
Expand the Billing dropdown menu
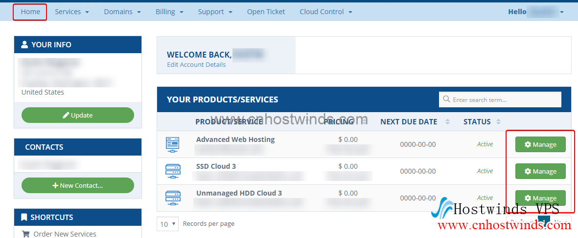[x=169, y=12]
